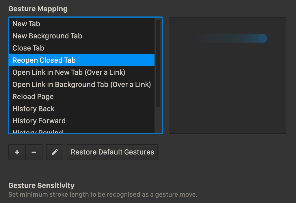
Task: Click the gesture list scrollbar thumb
Action: pos(158,64)
